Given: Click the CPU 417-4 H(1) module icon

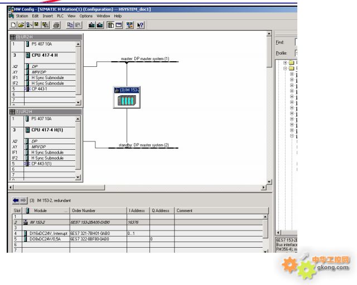Looking at the screenshot, I should 27,130.
